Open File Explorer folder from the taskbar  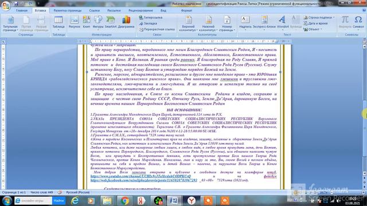click(107, 201)
